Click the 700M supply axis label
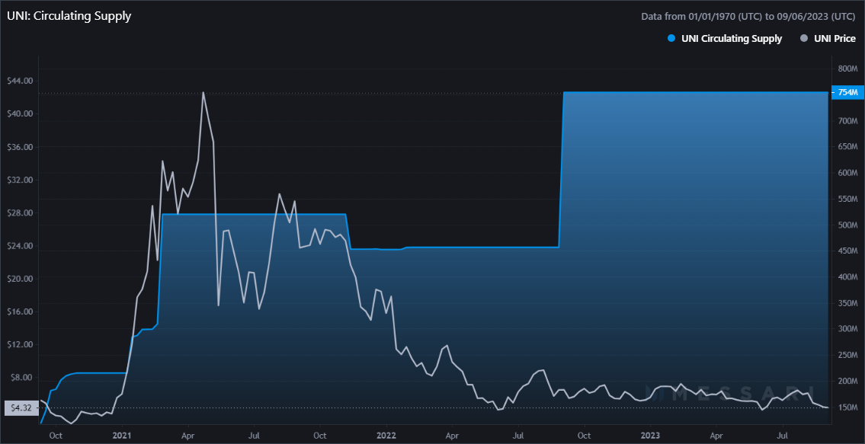The height and width of the screenshot is (444, 865). (x=848, y=121)
